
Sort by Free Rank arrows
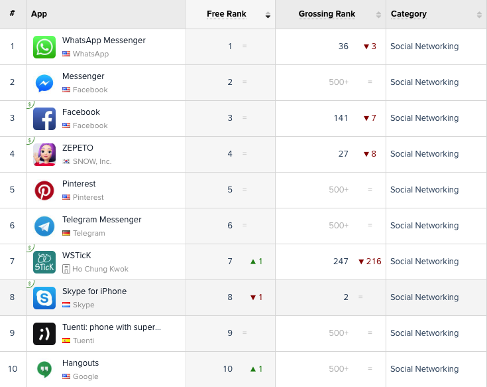[x=268, y=15]
